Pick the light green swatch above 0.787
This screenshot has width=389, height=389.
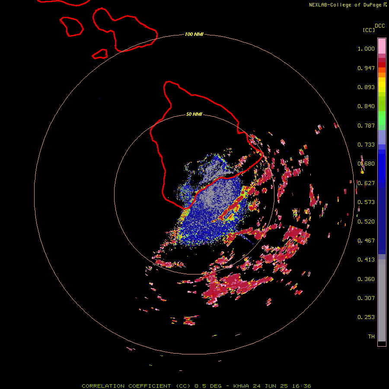382,118
